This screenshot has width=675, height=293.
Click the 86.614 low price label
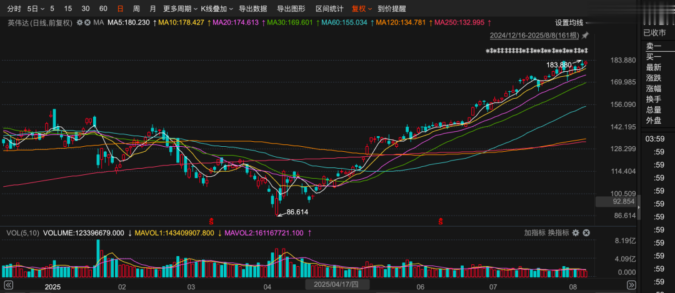click(297, 212)
